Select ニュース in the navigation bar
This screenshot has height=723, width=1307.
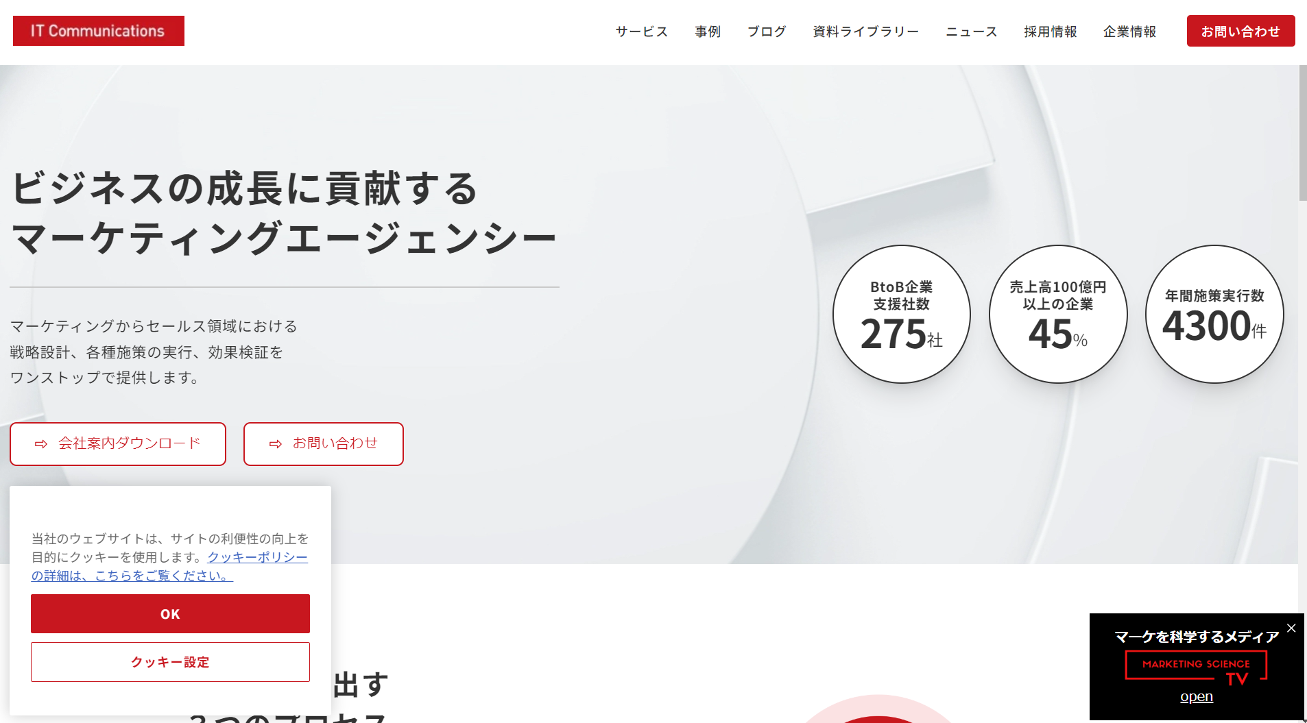tap(972, 32)
